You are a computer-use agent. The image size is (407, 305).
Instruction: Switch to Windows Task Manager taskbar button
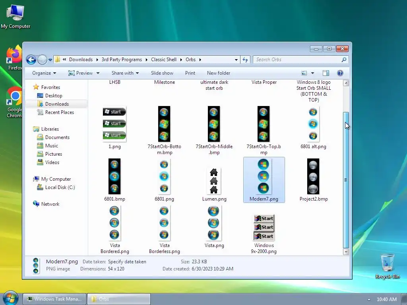click(x=54, y=299)
